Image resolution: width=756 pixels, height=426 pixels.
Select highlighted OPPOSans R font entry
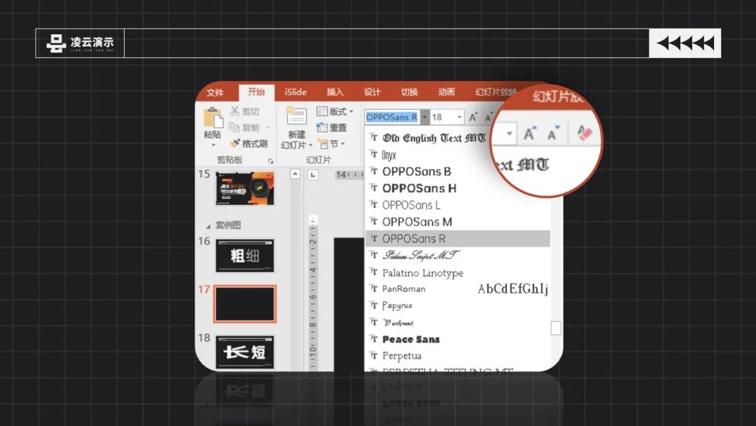[458, 239]
